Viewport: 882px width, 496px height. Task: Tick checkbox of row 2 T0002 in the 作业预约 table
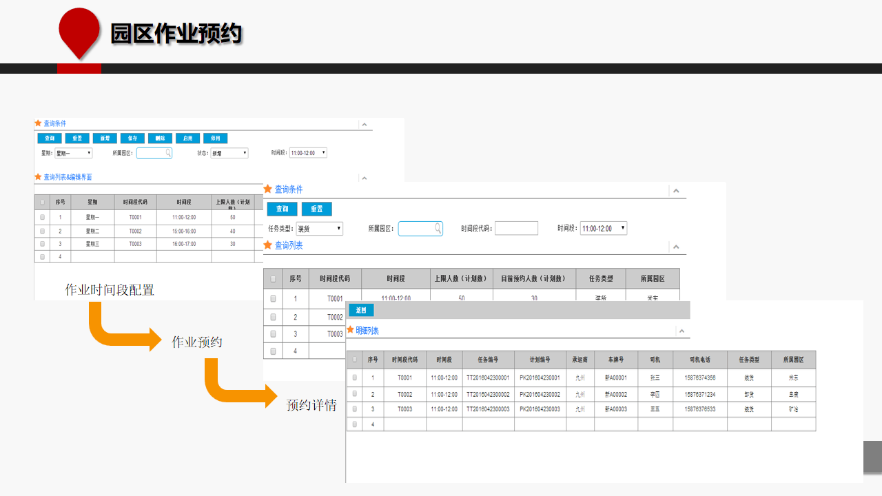pyautogui.click(x=273, y=317)
